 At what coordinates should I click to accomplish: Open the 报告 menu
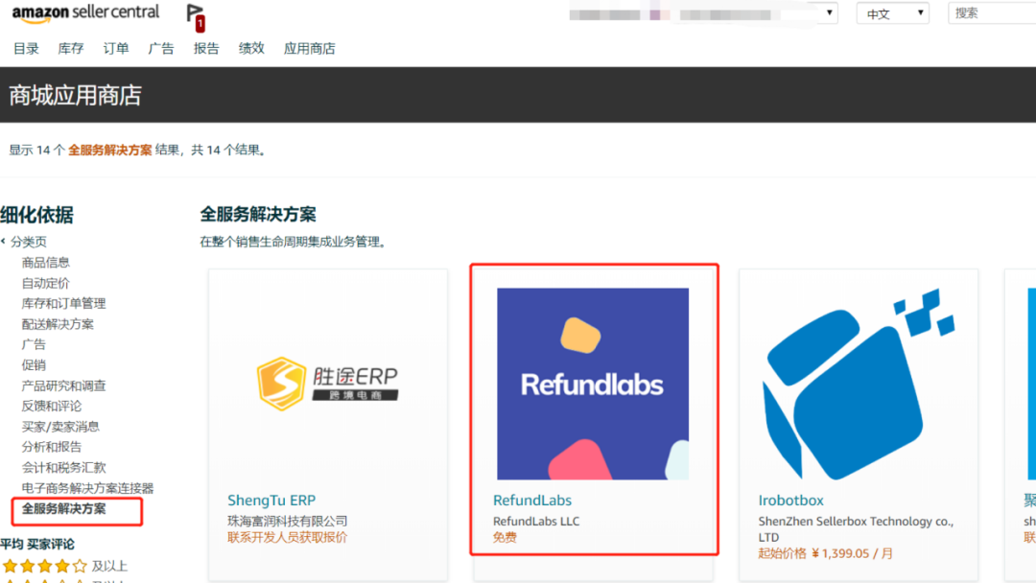(206, 48)
